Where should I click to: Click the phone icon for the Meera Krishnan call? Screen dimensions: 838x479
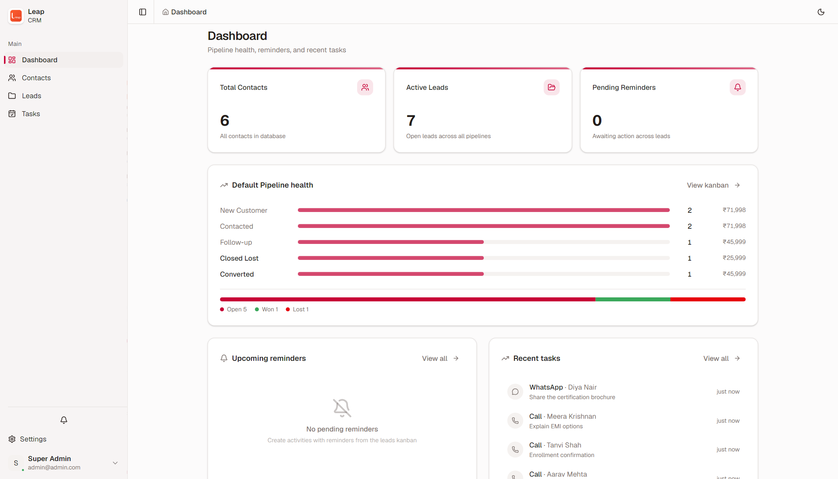pyautogui.click(x=515, y=421)
